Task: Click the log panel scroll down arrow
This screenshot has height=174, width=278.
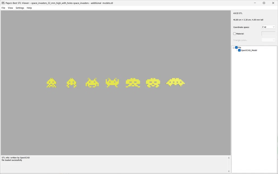Action: 229,171
